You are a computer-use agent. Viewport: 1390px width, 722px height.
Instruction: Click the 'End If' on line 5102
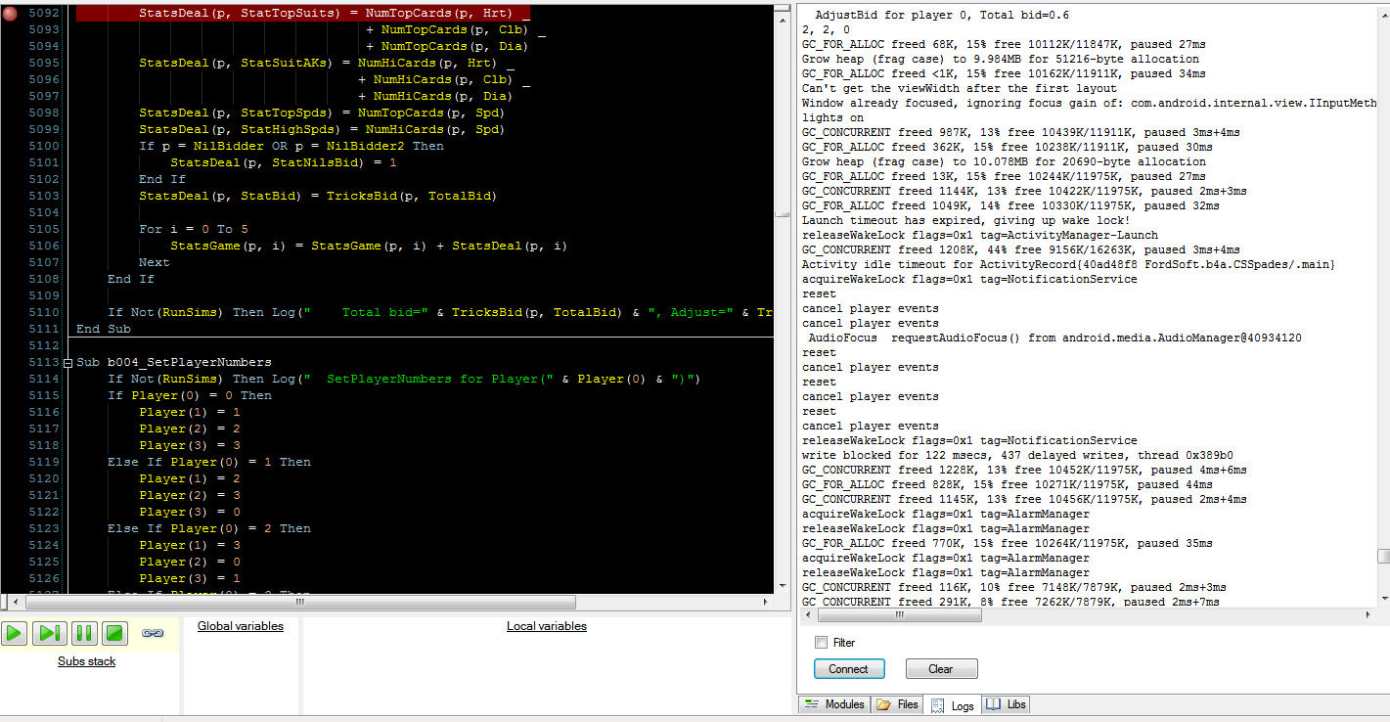[x=162, y=179]
